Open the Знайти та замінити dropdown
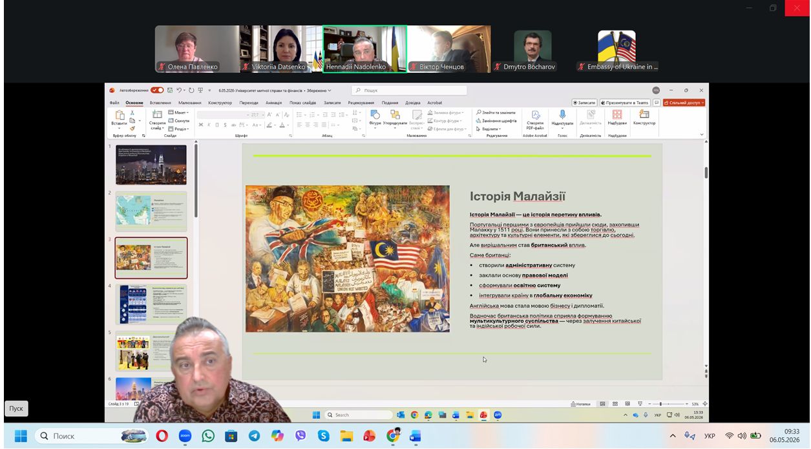This screenshot has width=811, height=449. (496, 112)
